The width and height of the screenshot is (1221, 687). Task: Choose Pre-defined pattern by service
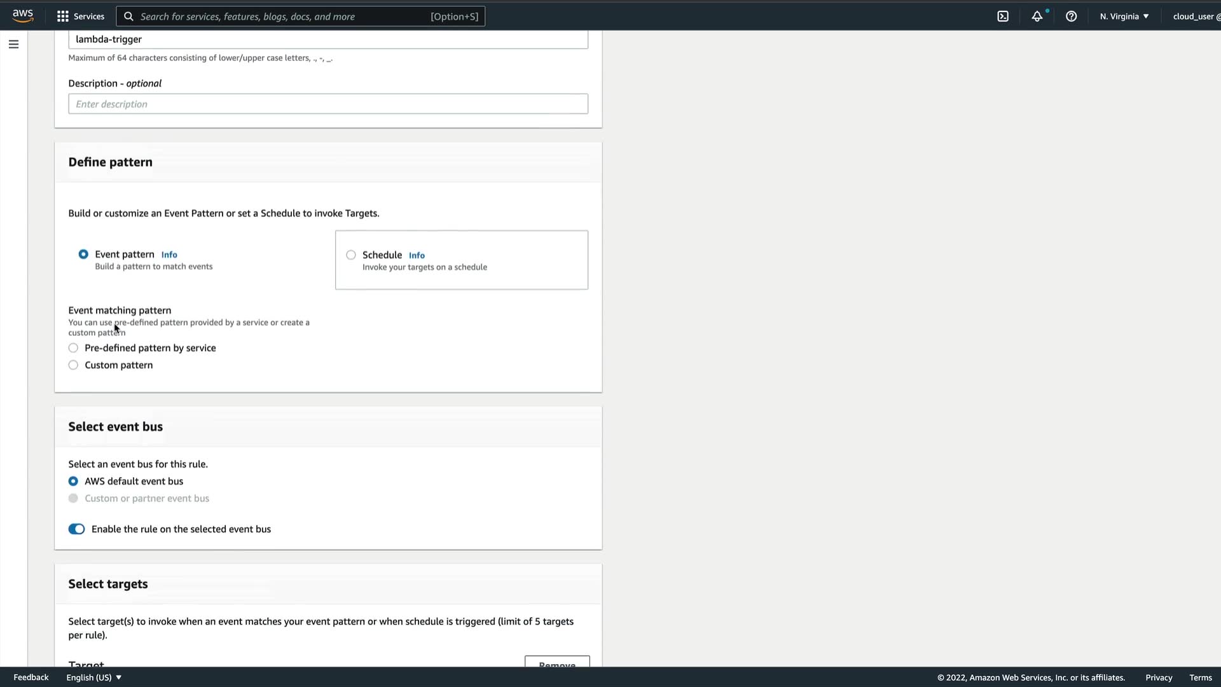coord(73,348)
